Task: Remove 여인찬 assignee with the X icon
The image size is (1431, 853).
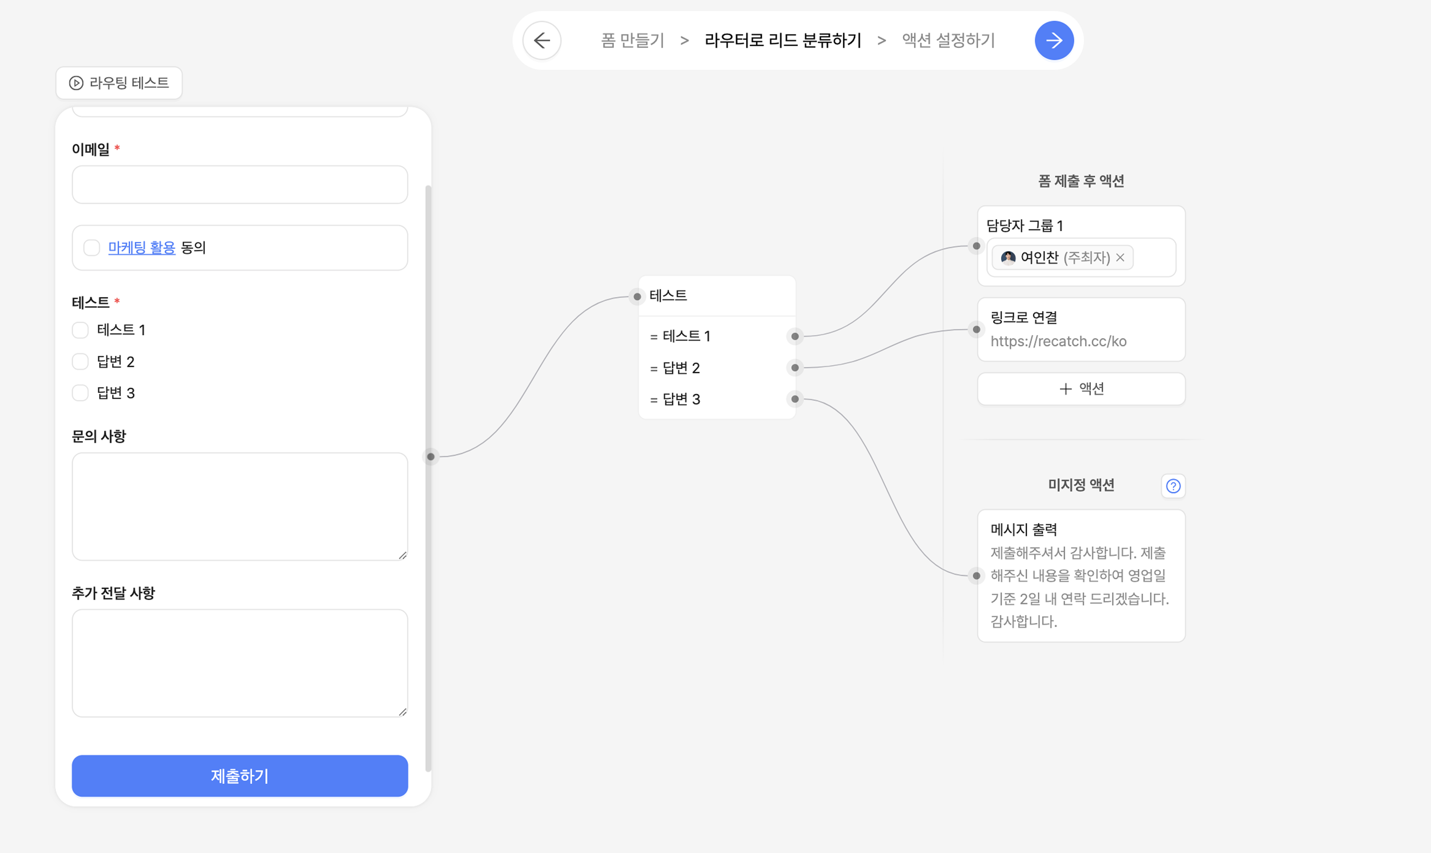Action: (1120, 257)
